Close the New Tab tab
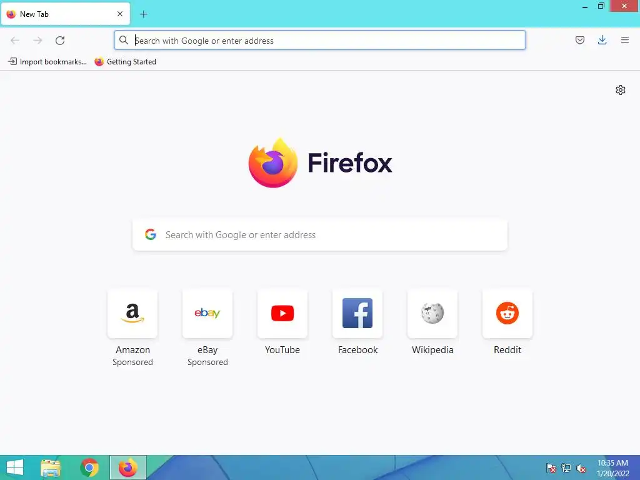The image size is (640, 480). tap(120, 14)
